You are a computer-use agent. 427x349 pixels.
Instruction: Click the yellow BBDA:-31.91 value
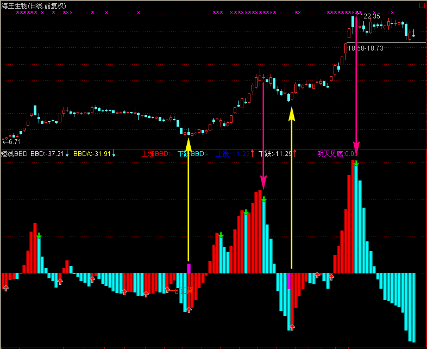click(92, 154)
